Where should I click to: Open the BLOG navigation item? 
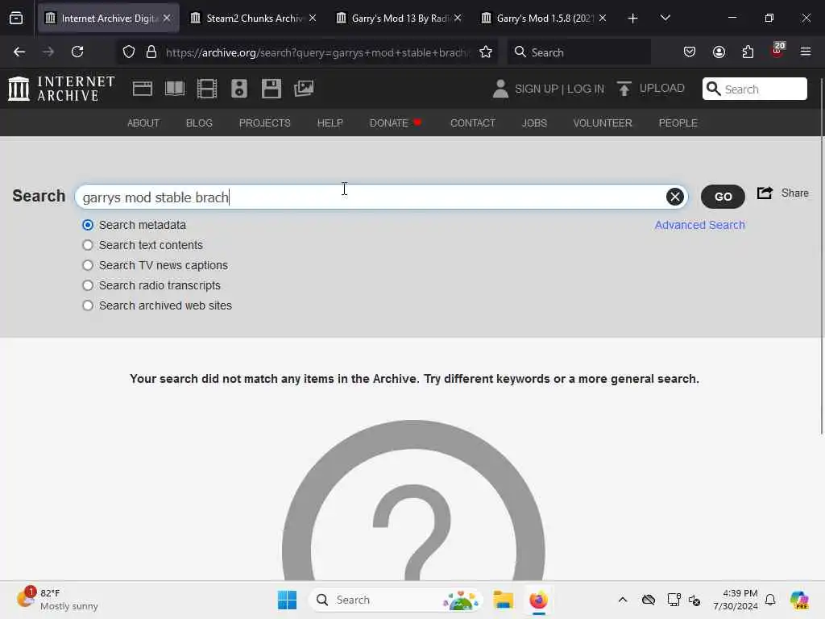199,123
